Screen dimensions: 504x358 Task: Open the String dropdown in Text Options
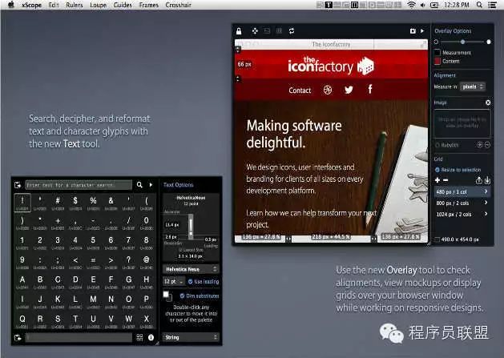pos(191,337)
